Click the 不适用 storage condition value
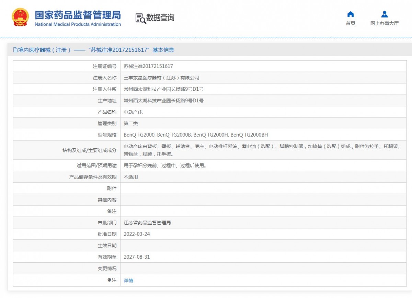 pos(131,177)
